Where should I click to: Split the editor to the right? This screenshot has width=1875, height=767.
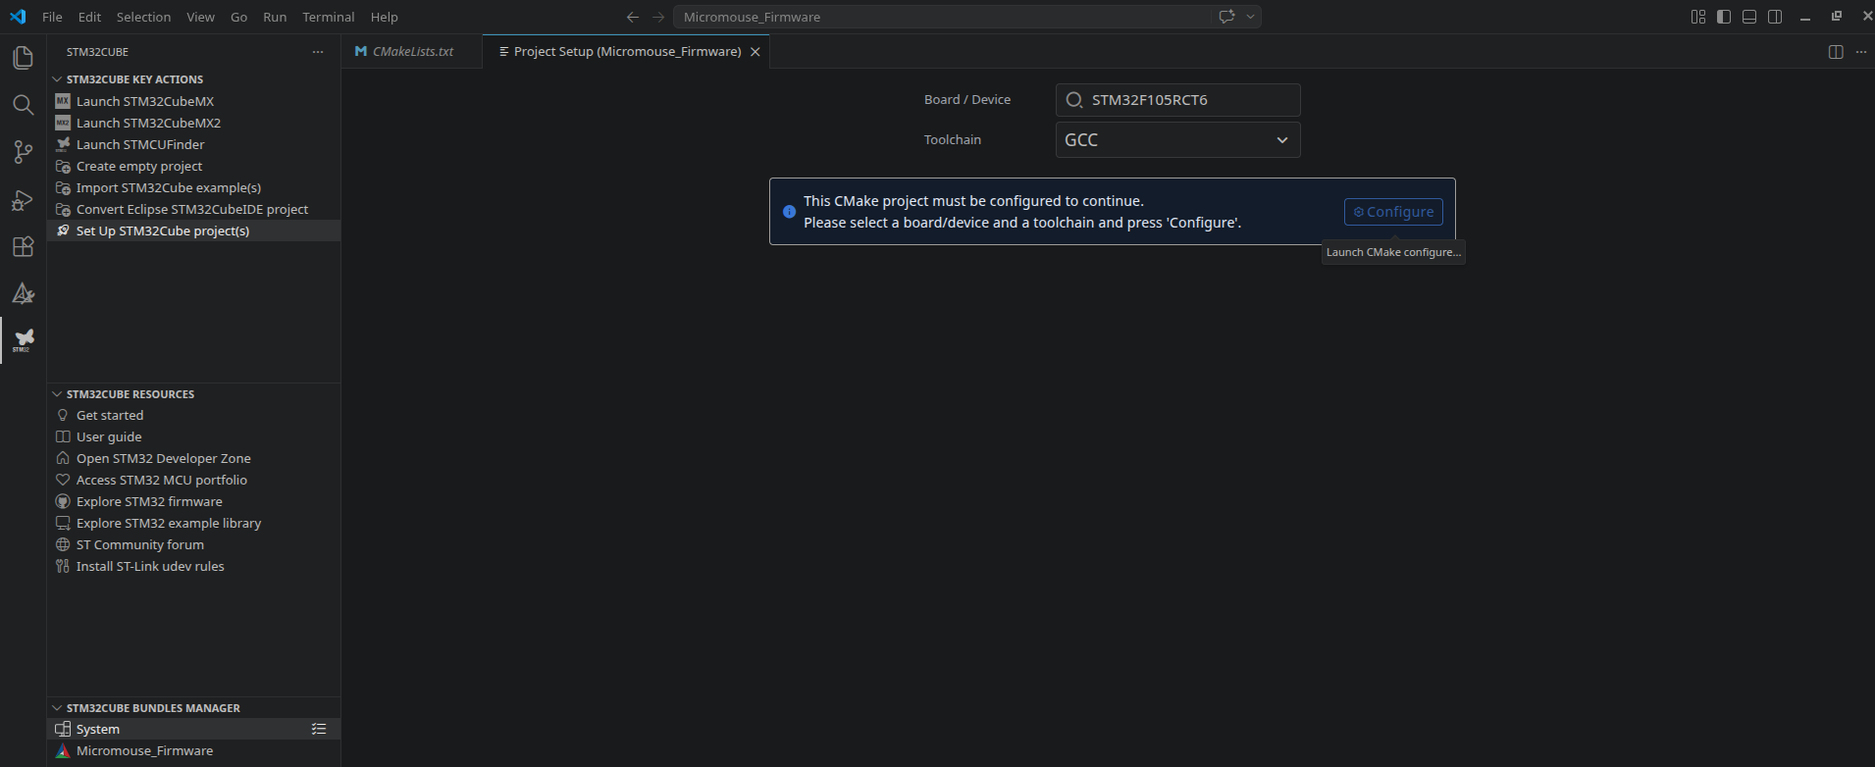pos(1836,52)
